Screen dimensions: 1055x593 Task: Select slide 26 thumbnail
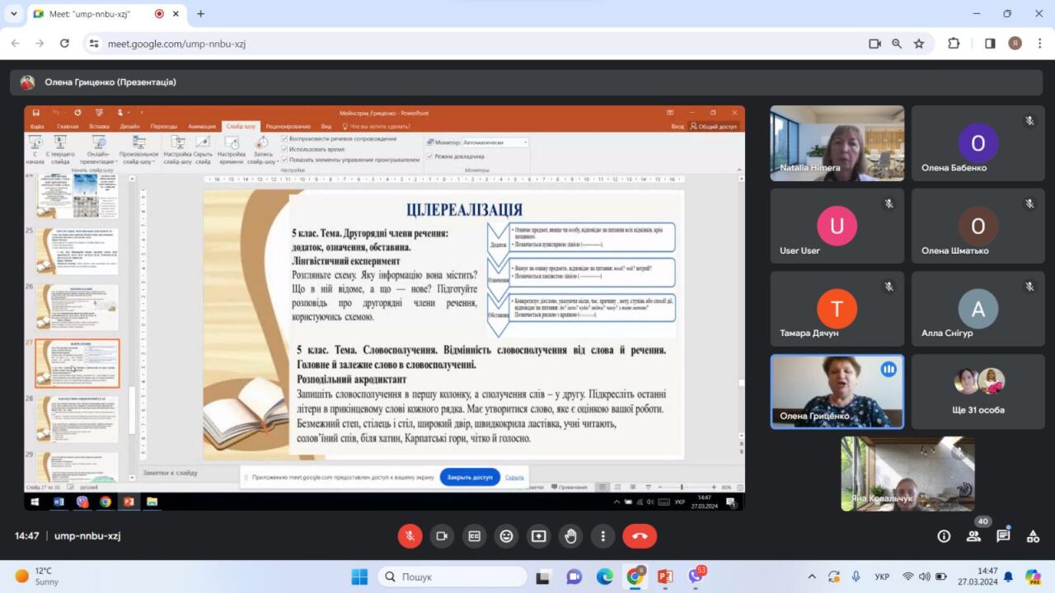[77, 307]
